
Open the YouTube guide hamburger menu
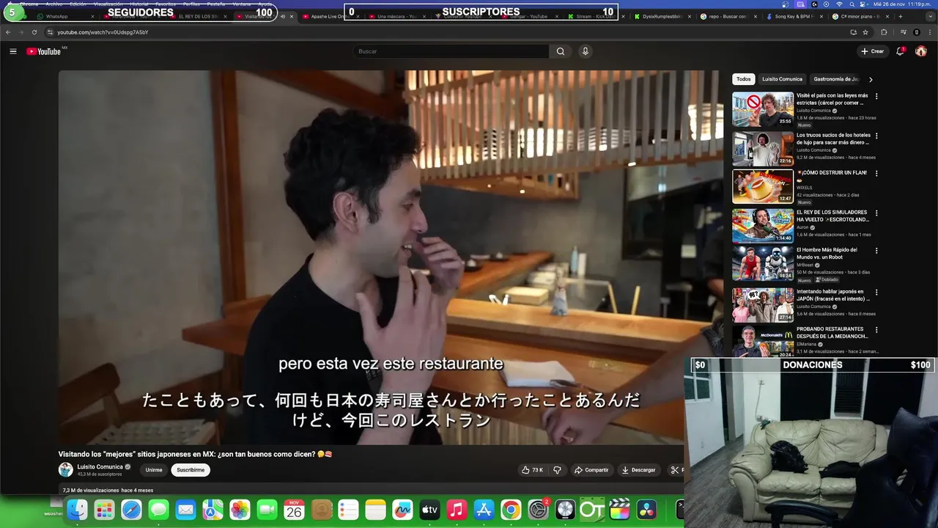click(x=12, y=51)
